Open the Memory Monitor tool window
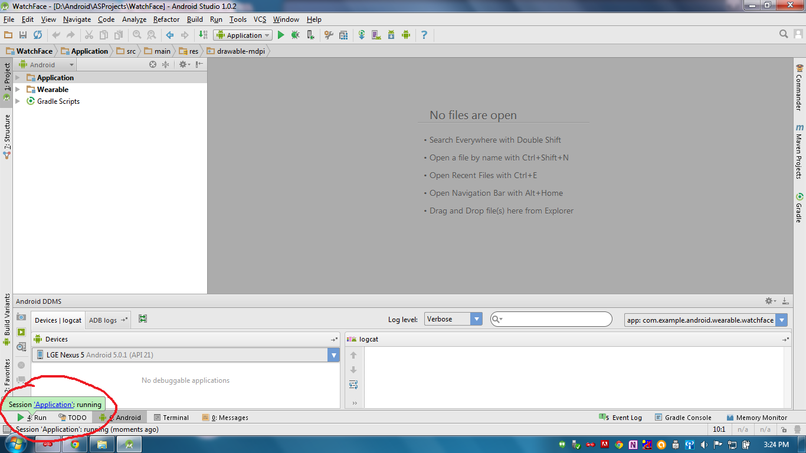 [756, 418]
